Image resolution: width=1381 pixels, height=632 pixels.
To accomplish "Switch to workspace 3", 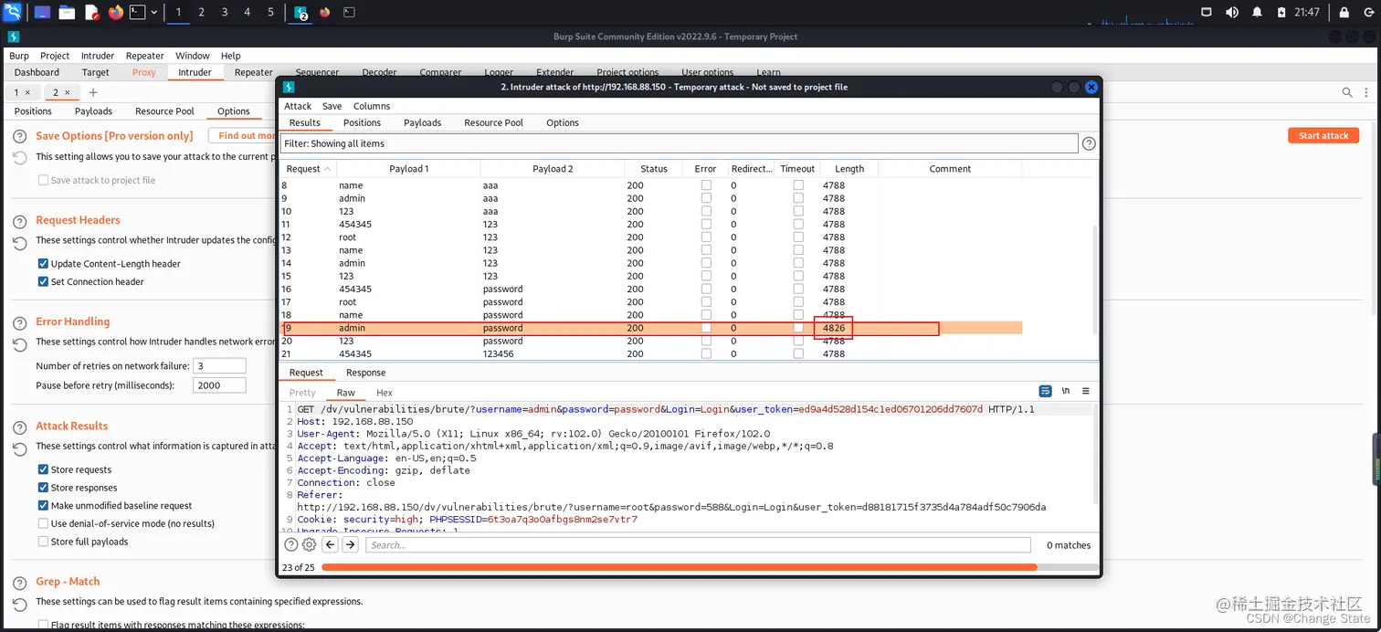I will 225,13.
